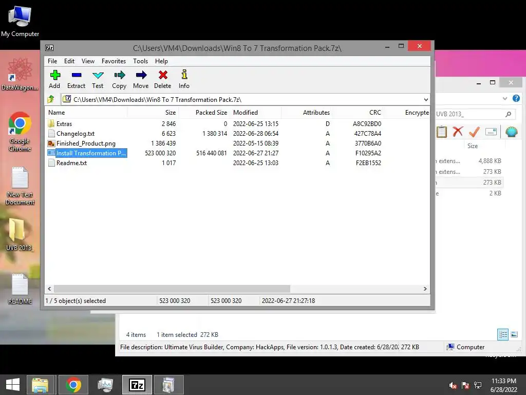526x395 pixels.
Task: Extract the selected archive files
Action: 76,79
